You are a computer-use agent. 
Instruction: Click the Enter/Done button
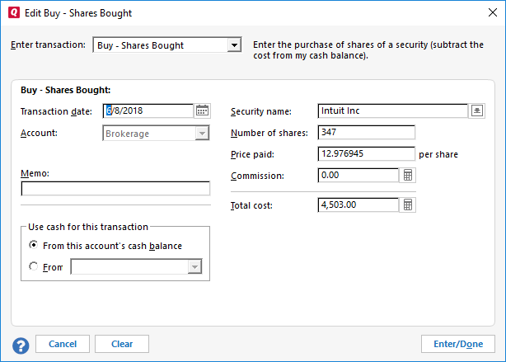click(x=458, y=344)
